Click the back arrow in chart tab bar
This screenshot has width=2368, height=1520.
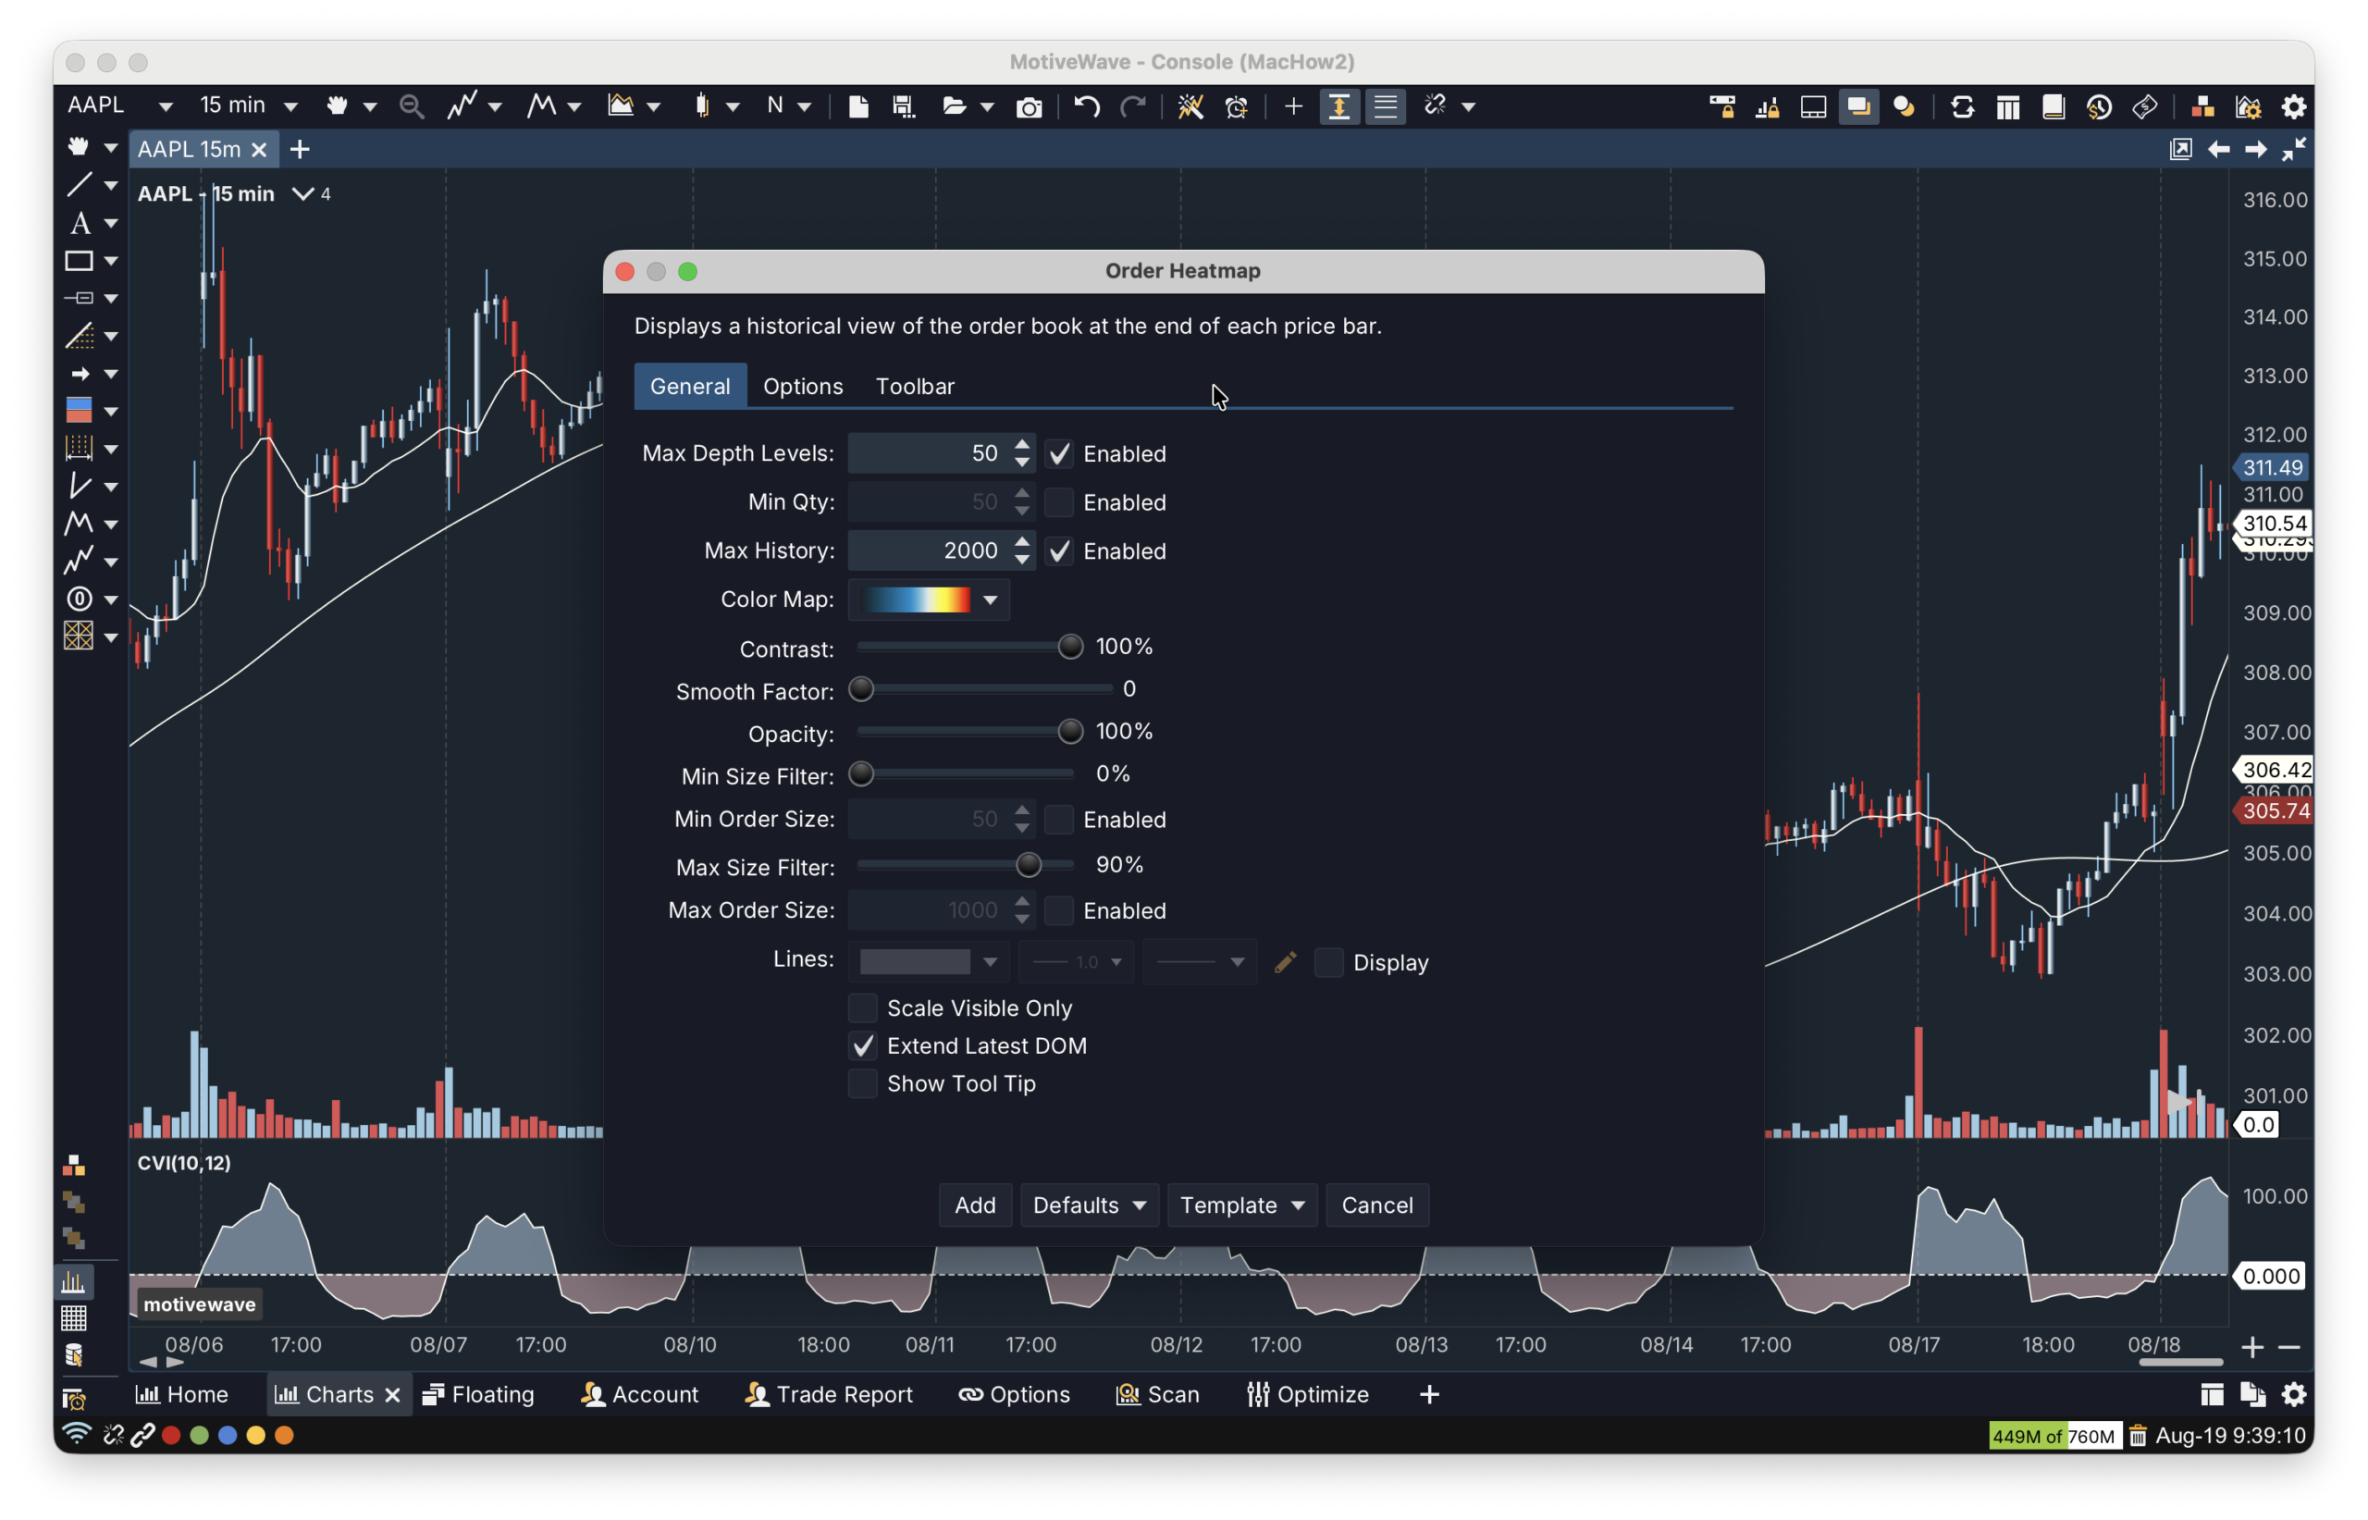2218,149
